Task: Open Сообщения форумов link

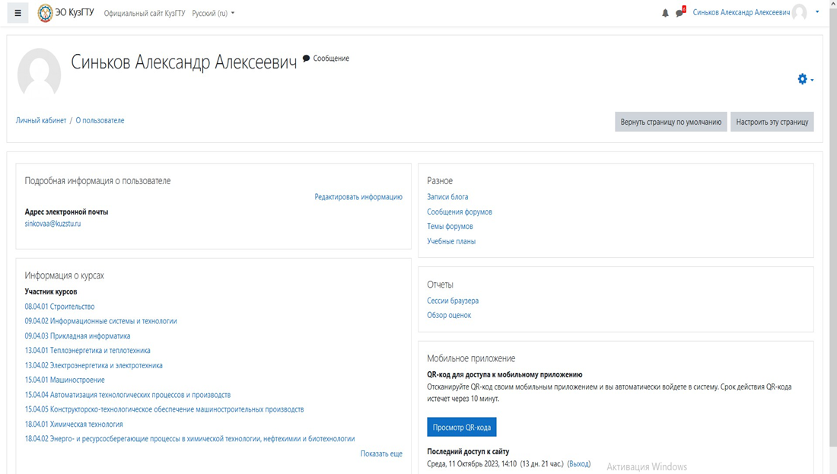Action: (460, 212)
